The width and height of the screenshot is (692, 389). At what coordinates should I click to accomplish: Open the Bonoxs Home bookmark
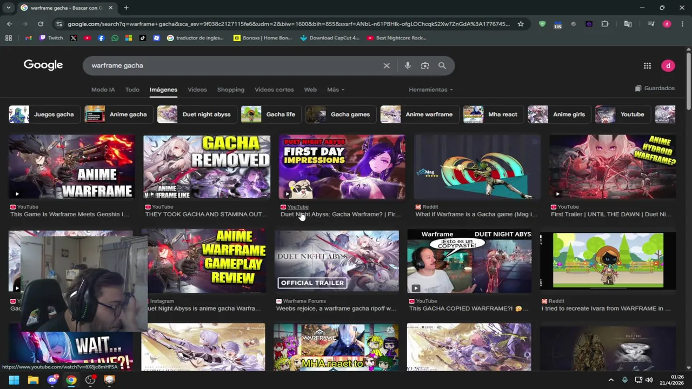(x=263, y=38)
